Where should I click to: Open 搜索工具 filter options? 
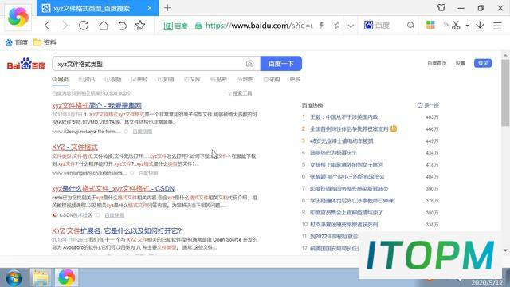coord(240,93)
